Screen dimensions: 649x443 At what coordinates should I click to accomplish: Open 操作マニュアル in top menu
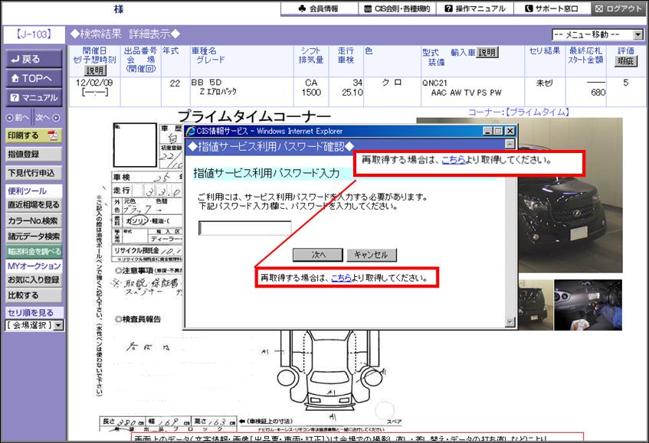[475, 8]
